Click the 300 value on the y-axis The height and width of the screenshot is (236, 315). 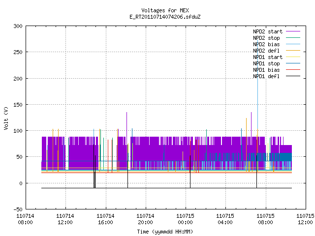pos(18,26)
